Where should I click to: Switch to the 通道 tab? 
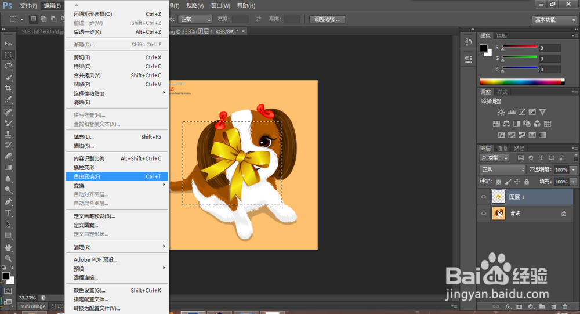coord(502,148)
